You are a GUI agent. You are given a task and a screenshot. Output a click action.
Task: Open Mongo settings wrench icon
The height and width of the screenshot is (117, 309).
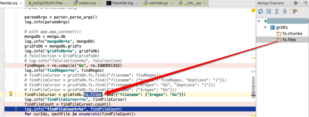point(295,11)
